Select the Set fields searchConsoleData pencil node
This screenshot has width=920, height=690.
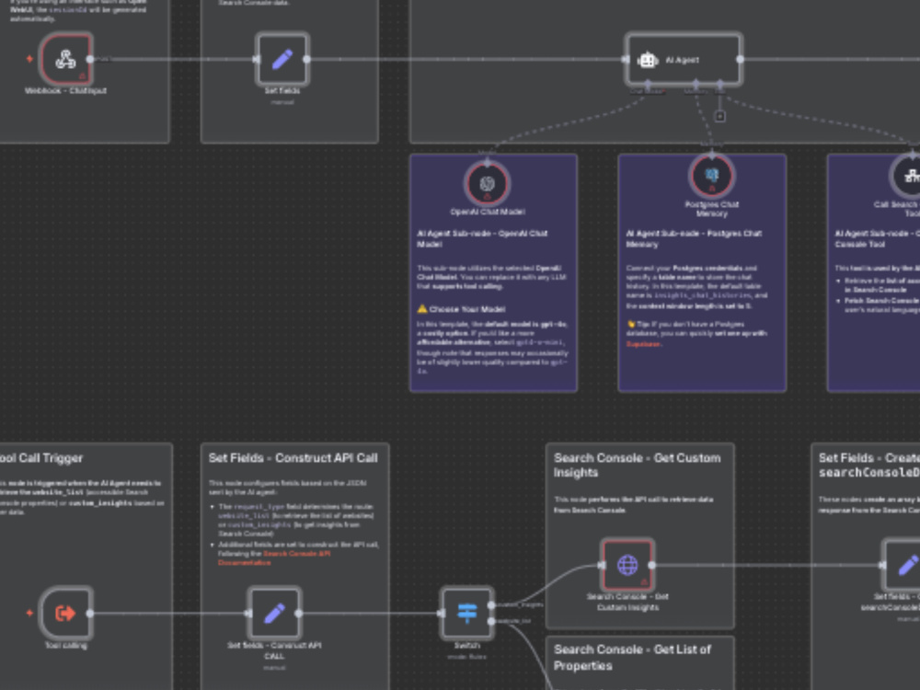pos(903,565)
